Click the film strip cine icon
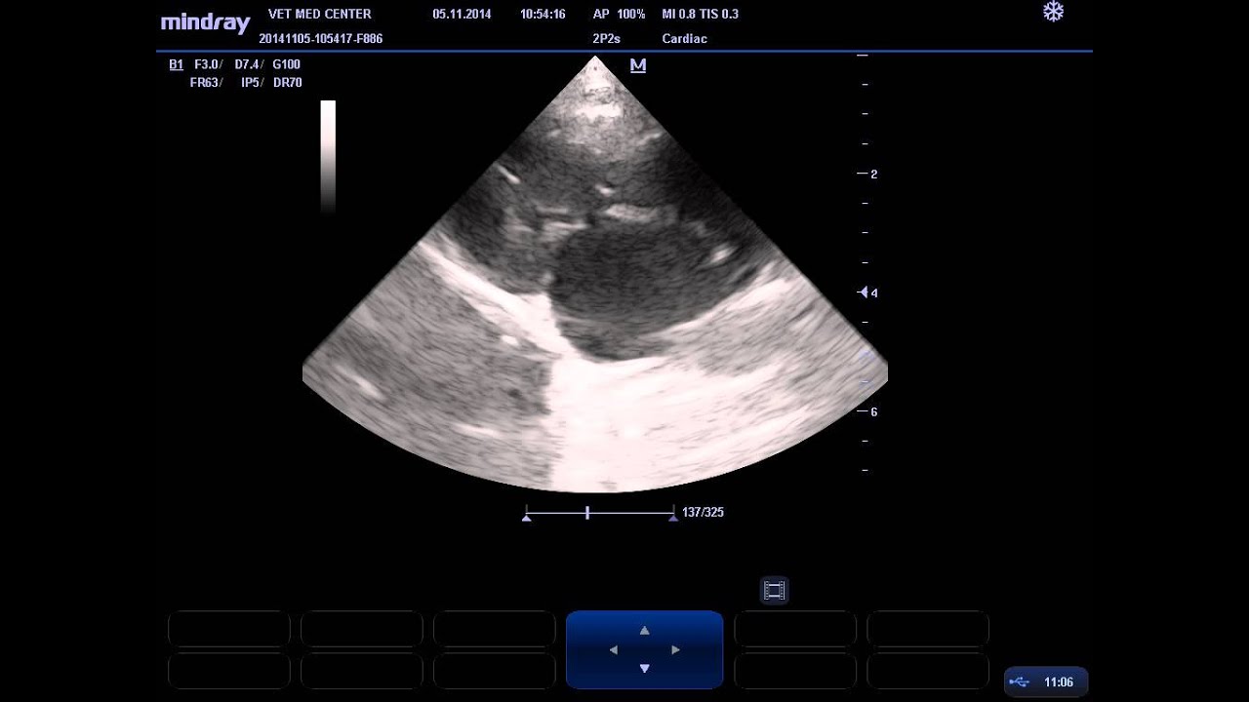Viewport: 1249px width, 702px height. click(774, 590)
